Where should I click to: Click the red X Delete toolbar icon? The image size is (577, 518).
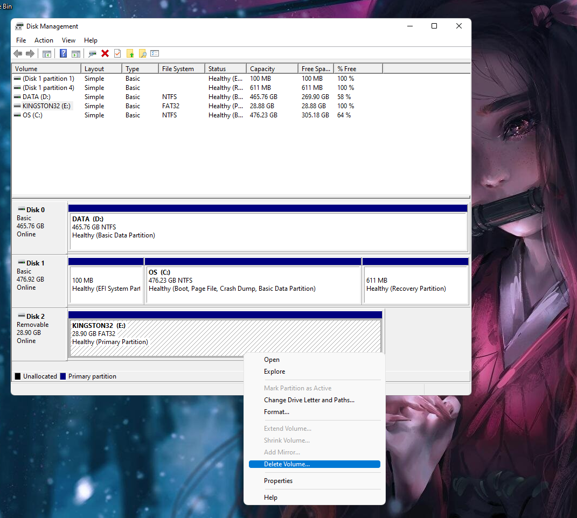point(105,54)
